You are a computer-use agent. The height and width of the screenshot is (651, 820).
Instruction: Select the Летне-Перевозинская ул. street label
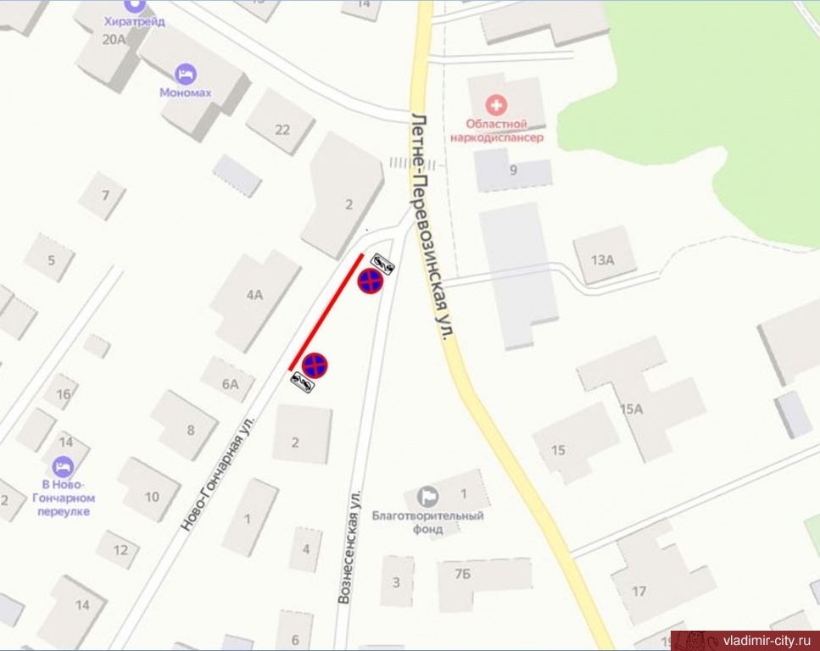click(433, 227)
